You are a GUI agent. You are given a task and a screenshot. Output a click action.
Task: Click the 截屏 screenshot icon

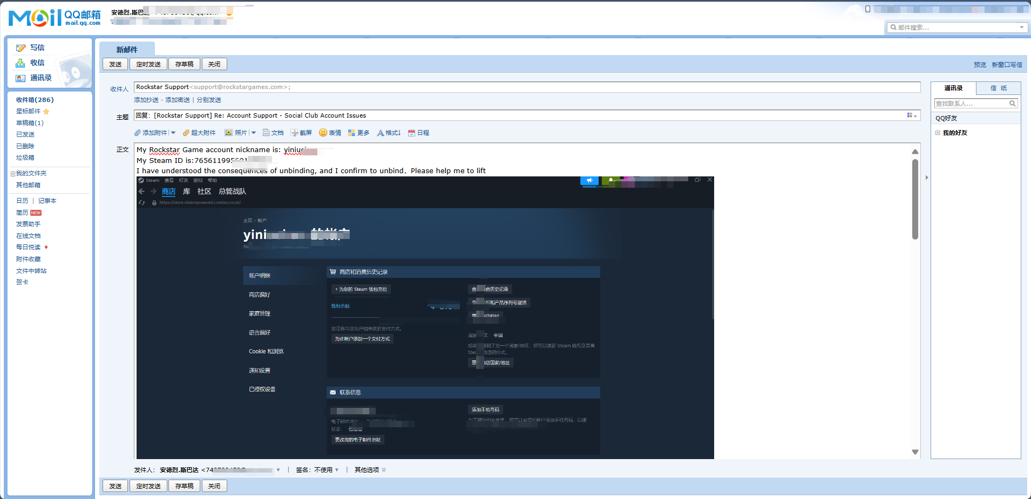coord(295,133)
